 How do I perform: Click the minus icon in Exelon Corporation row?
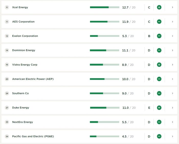point(159,36)
